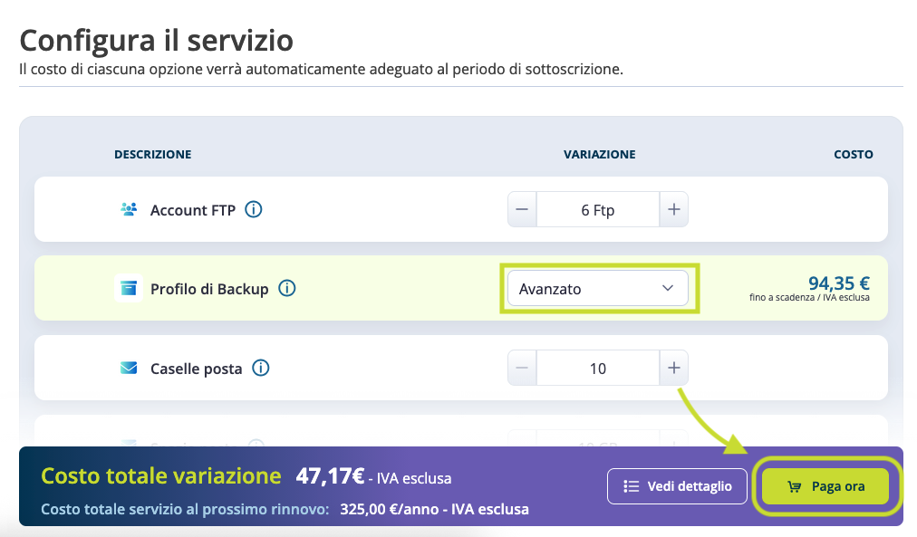The height and width of the screenshot is (537, 917).
Task: Click the VARIAZIONE column header
Action: point(599,155)
